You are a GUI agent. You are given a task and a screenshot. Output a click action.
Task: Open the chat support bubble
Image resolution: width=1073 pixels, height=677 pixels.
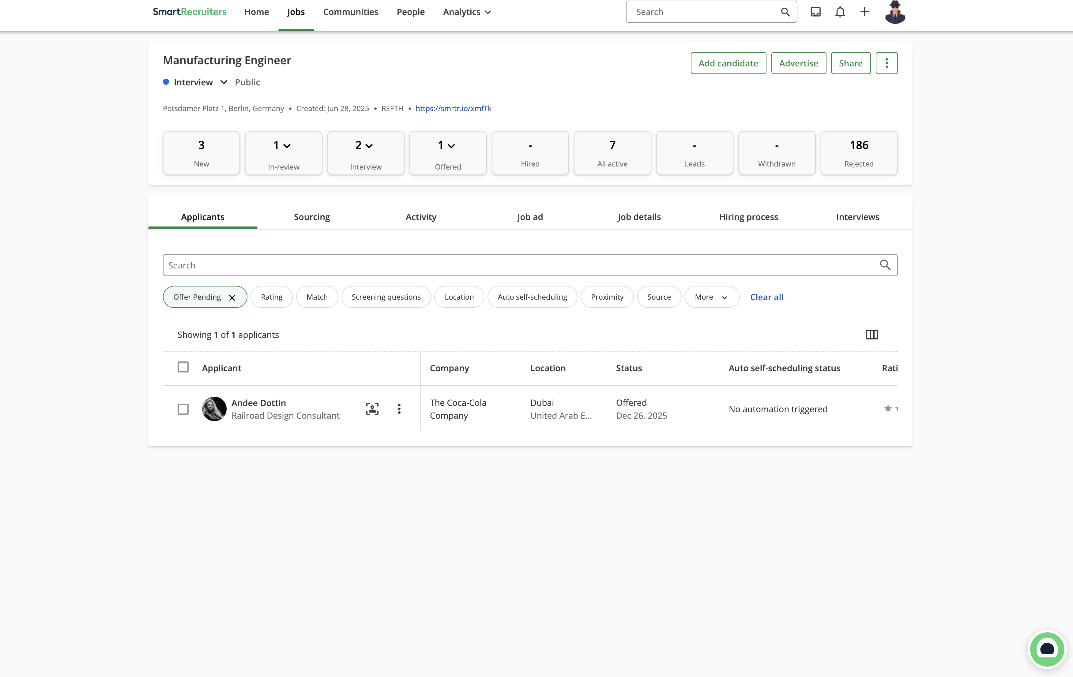point(1047,649)
